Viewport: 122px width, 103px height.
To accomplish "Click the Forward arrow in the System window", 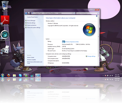I will click(x=29, y=13).
